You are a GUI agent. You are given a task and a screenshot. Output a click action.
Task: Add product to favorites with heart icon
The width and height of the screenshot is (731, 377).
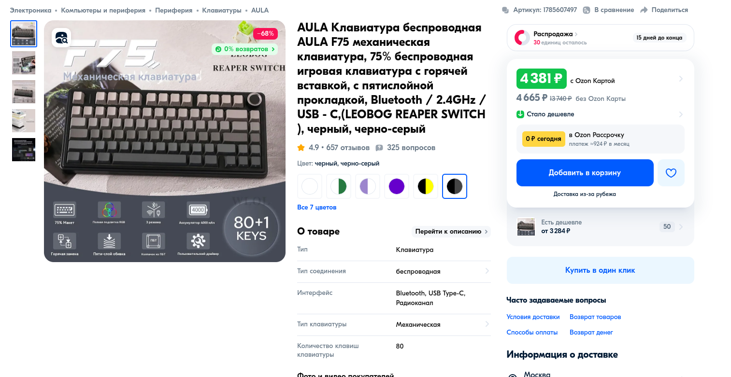coord(671,173)
